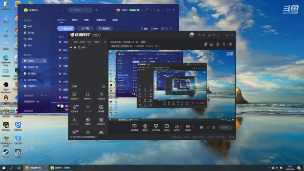Select 电台 in QQ Music sidebar
This screenshot has height=171, width=304.
(28, 45)
